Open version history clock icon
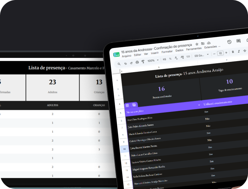Viewport: 248px width, 189px height. tap(229, 42)
